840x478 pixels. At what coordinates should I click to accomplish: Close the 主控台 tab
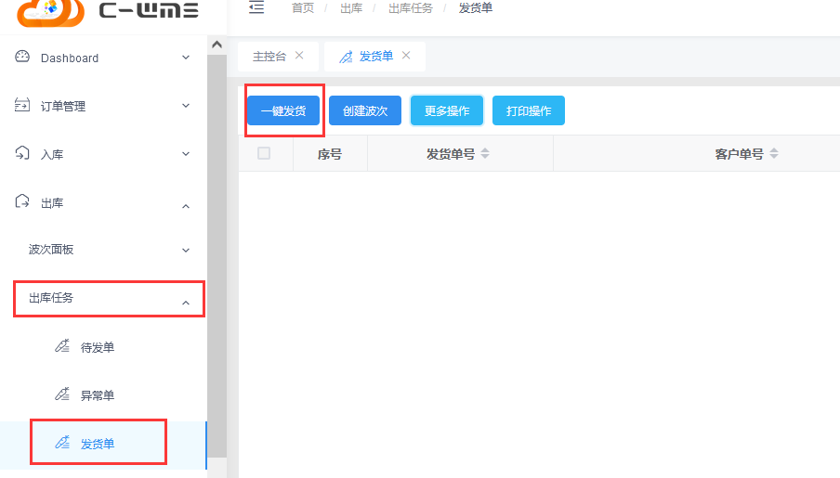299,55
